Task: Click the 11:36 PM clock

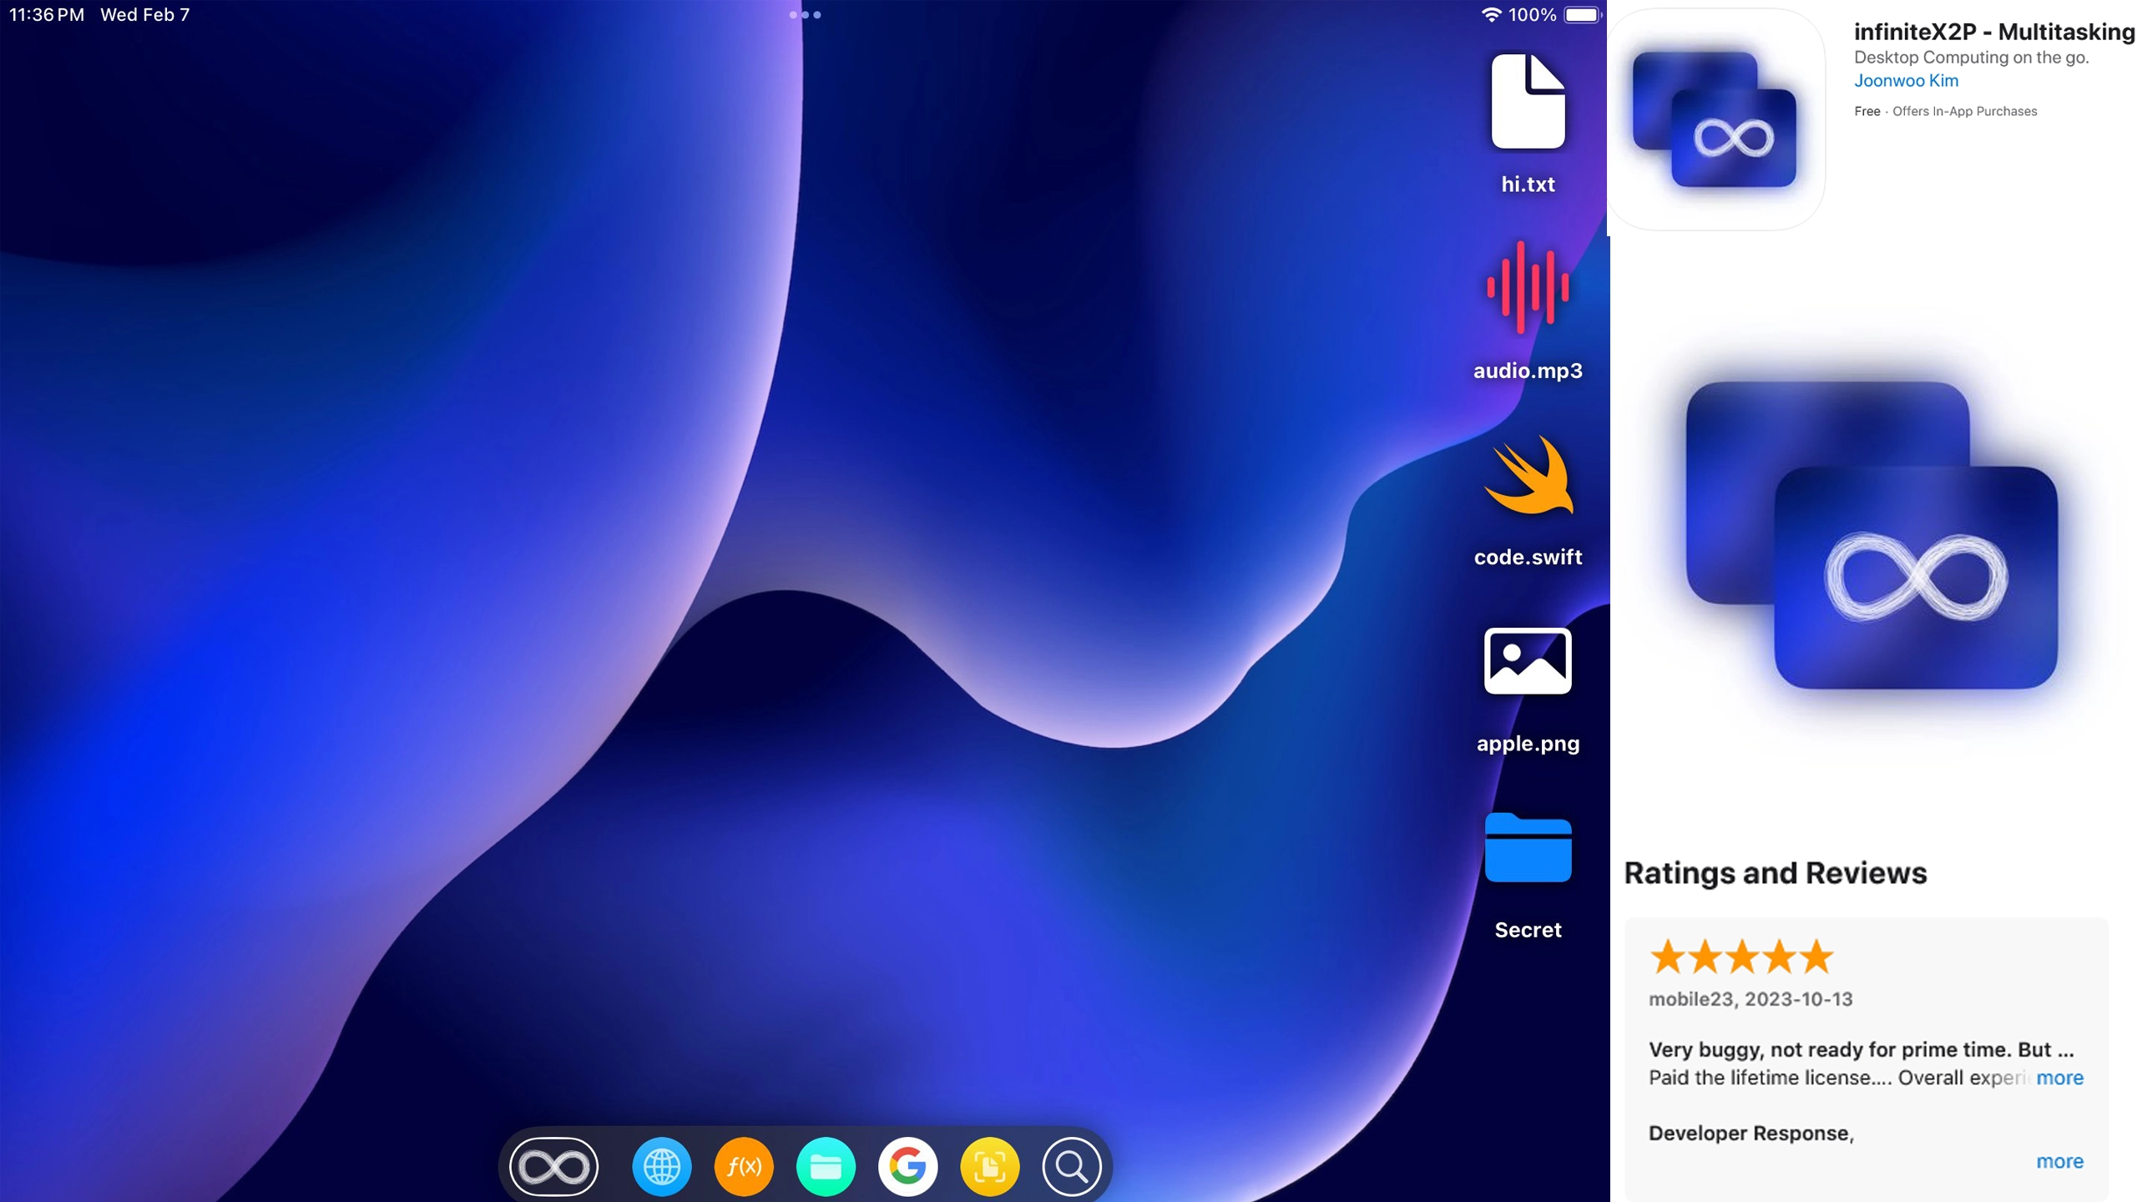Action: tap(47, 14)
